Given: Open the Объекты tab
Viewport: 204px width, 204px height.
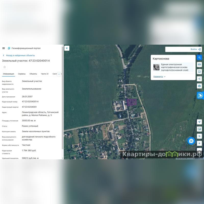Looking at the screenshot, I should tap(33, 74).
